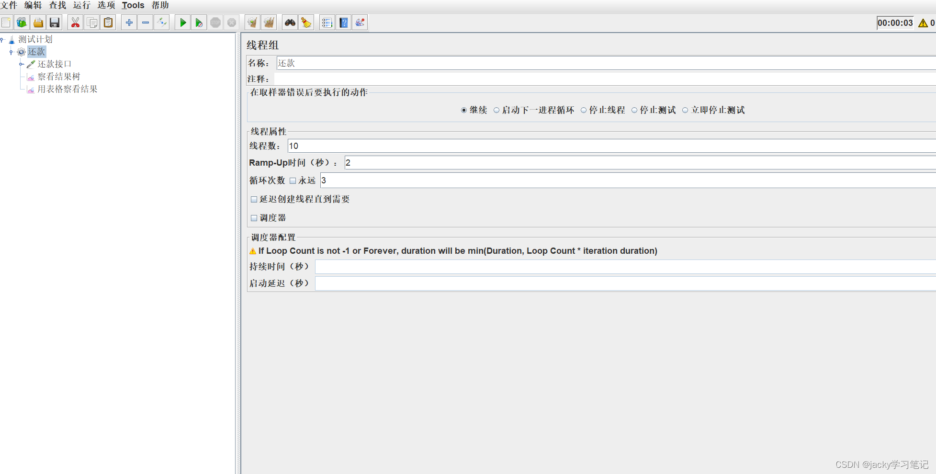This screenshot has width=936, height=474.
Task: Create a new test plan with the New icon
Action: pos(6,23)
